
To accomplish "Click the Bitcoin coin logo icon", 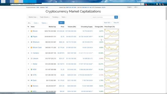I will tap(31, 31).
